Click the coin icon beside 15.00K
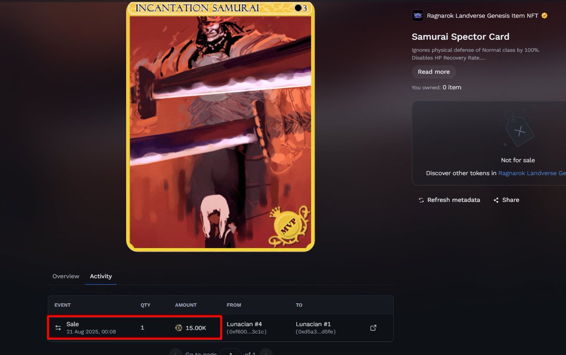 tap(179, 328)
